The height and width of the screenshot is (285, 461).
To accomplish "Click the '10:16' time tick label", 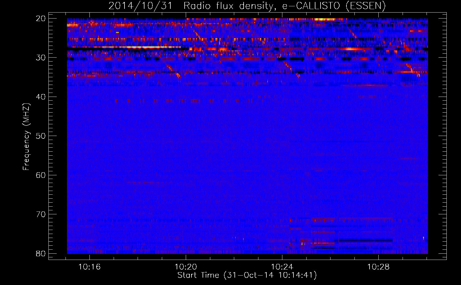I will pos(90,267).
